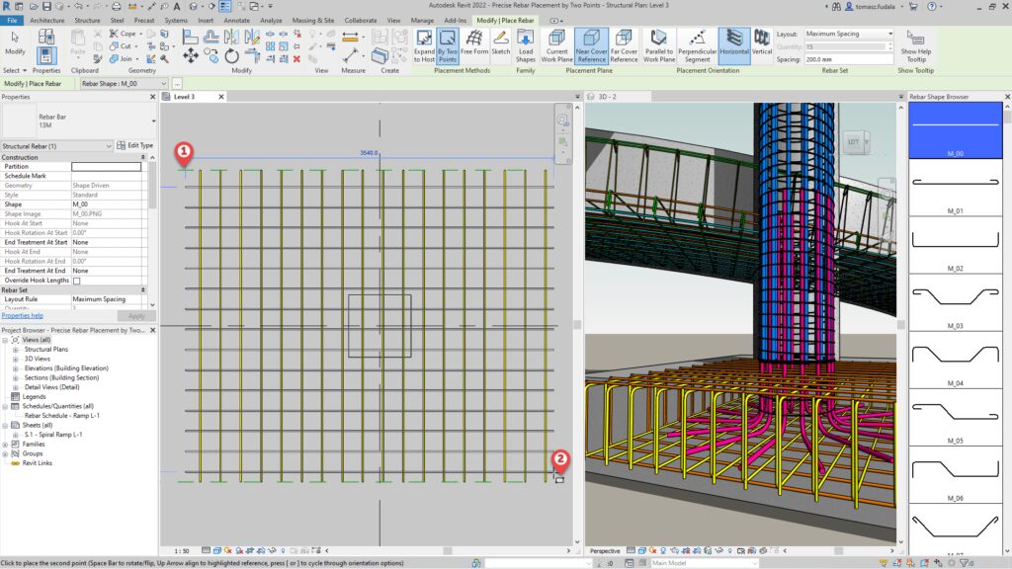Open the Architecture ribbon tab
The image size is (1012, 569).
pos(47,20)
